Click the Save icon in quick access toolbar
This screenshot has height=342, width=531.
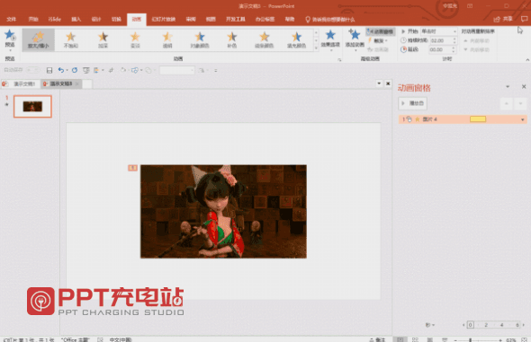coord(49,70)
